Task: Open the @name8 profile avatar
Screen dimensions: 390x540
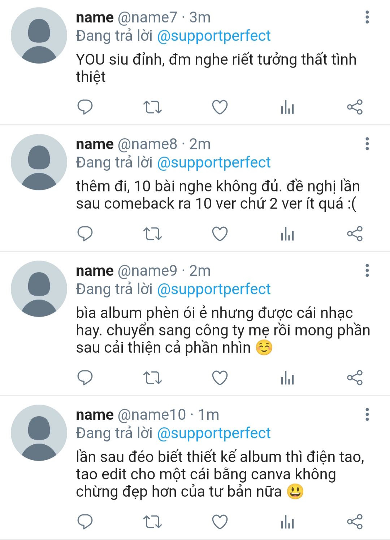Action: pyautogui.click(x=39, y=162)
